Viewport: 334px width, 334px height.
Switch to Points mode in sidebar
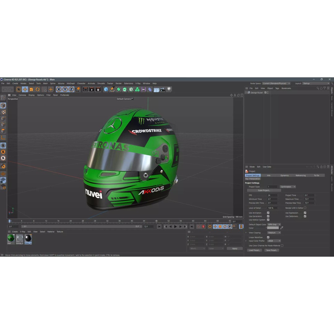pyautogui.click(x=3, y=118)
